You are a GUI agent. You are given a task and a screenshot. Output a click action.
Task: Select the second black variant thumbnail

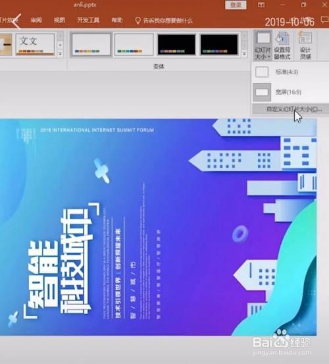[x=219, y=44]
